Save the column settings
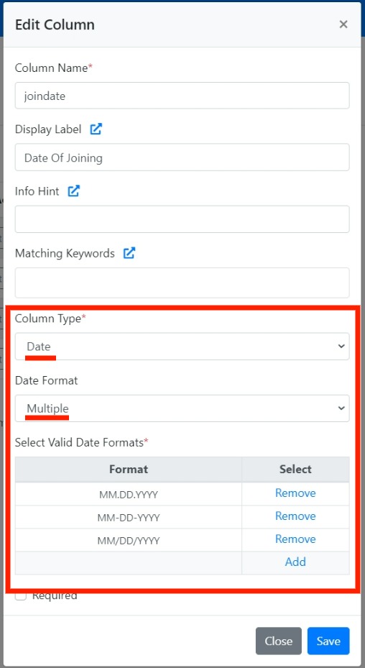 [328, 641]
